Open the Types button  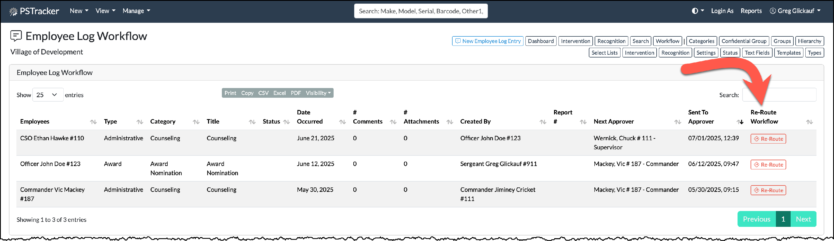[814, 53]
